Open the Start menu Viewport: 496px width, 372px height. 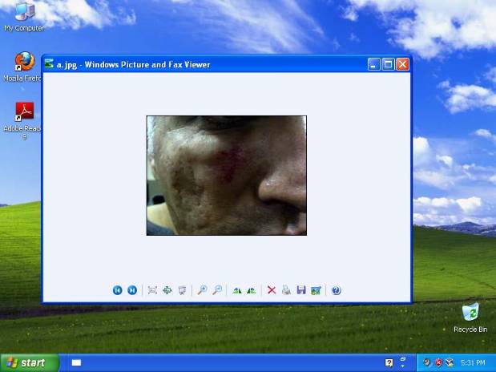pyautogui.click(x=30, y=362)
